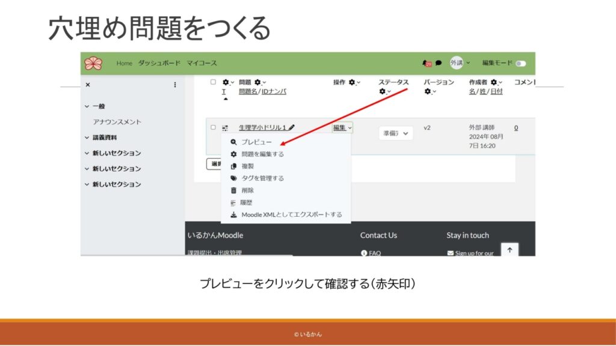616x346 pixels.
Task: Click the アナウンスメント sidebar link
Action: [117, 122]
